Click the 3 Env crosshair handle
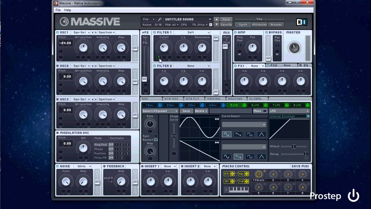This screenshot has width=371, height=209. pyautogui.click(x=202, y=105)
